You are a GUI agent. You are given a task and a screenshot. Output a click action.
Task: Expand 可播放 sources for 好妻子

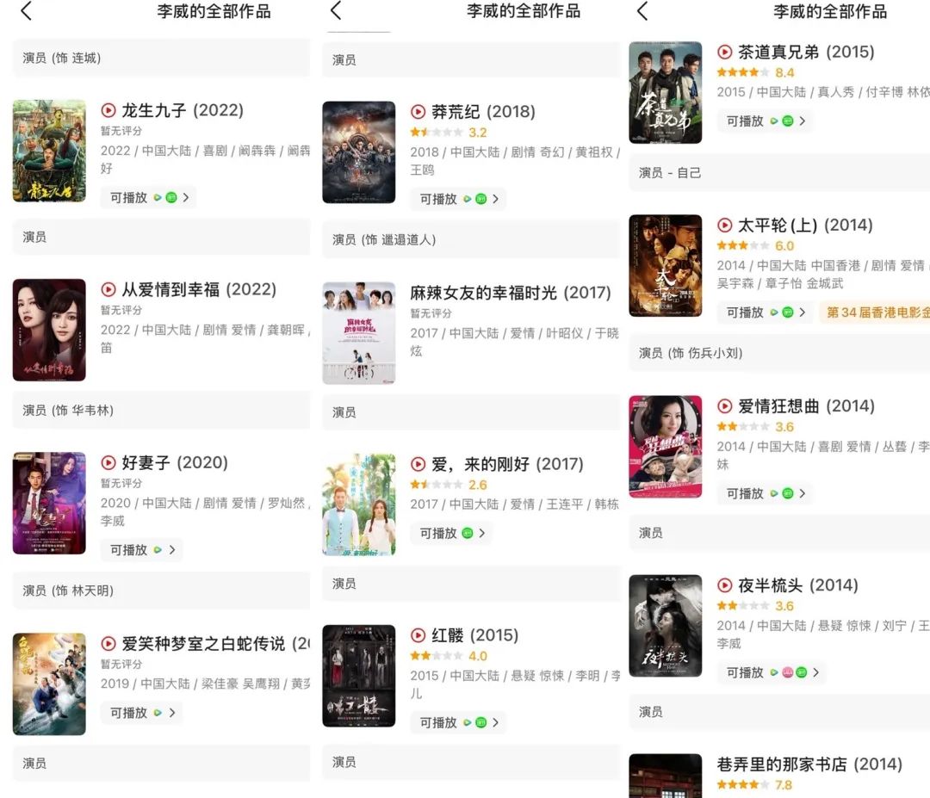click(141, 550)
